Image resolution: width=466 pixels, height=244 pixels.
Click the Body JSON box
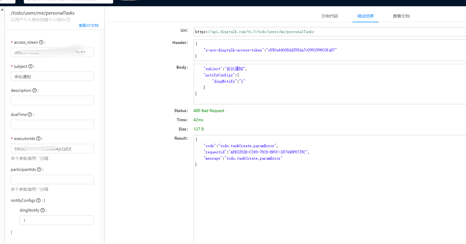click(330, 84)
